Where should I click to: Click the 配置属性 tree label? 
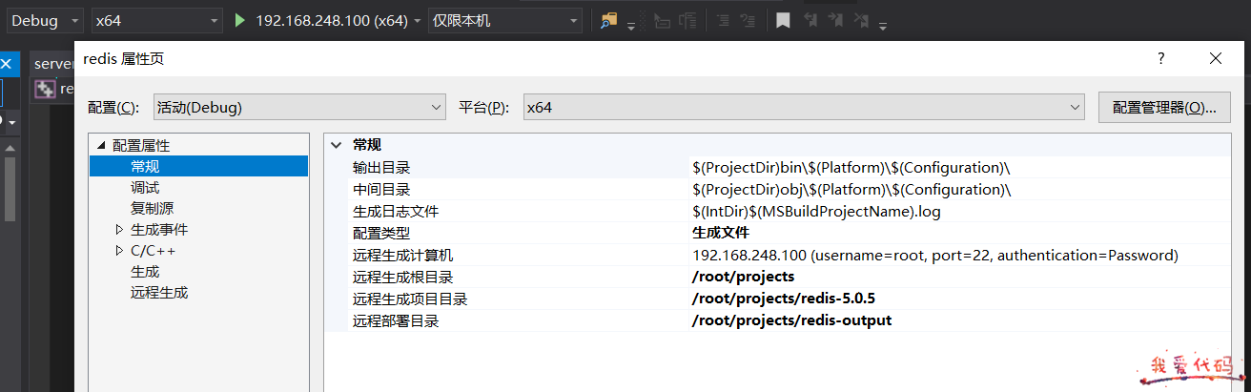(x=141, y=146)
